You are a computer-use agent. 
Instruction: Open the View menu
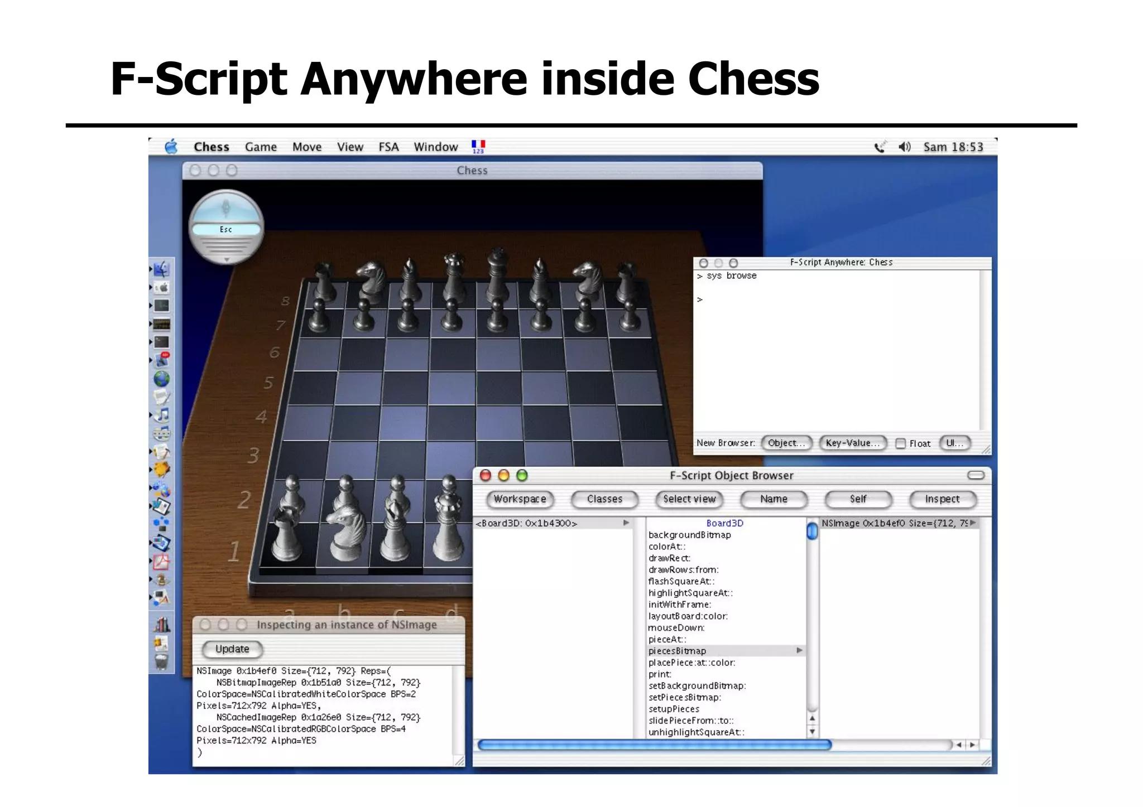[350, 147]
